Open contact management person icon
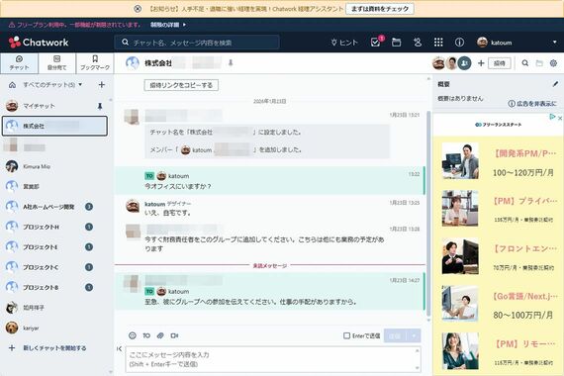This screenshot has width=564, height=376. (x=418, y=43)
